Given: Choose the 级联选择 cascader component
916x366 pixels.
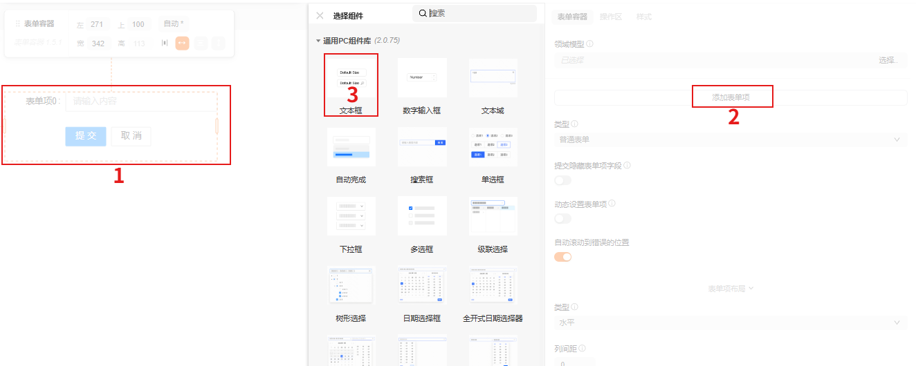Looking at the screenshot, I should (493, 225).
